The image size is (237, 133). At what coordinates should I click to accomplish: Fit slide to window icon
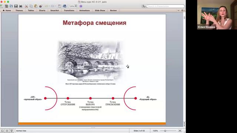[x=180, y=130]
